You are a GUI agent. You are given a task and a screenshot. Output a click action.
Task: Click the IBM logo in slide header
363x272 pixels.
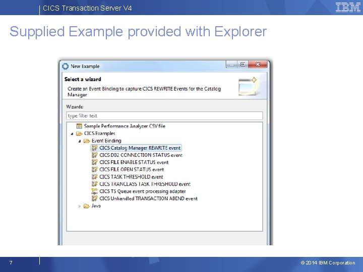348,8
